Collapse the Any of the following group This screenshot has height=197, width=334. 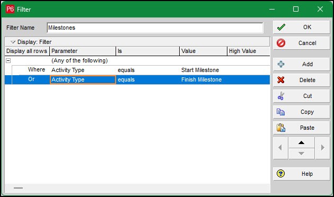8,61
